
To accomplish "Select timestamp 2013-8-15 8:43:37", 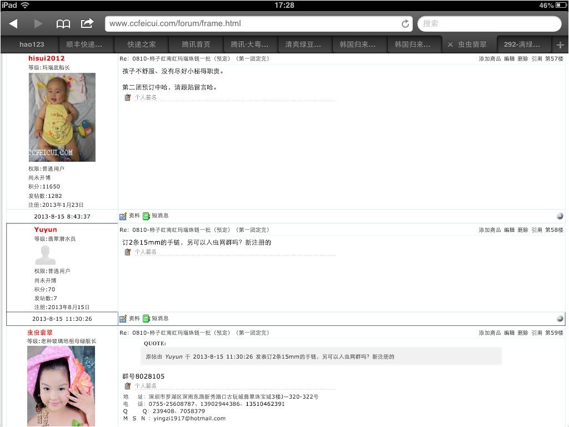I will point(62,217).
